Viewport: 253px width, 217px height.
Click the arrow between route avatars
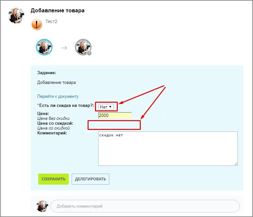(x=64, y=48)
